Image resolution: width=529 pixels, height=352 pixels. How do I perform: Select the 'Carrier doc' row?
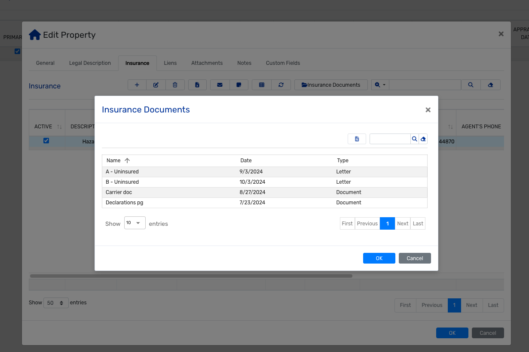pyautogui.click(x=265, y=192)
